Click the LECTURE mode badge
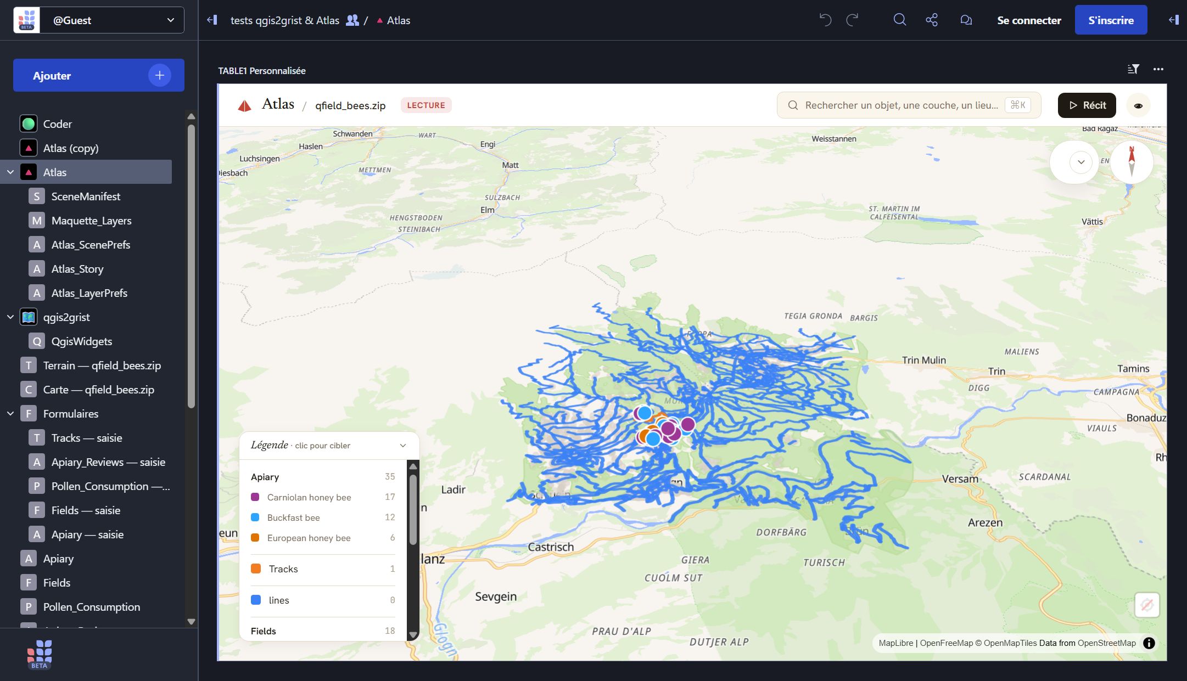Screen dimensions: 1187x681 click(426, 105)
